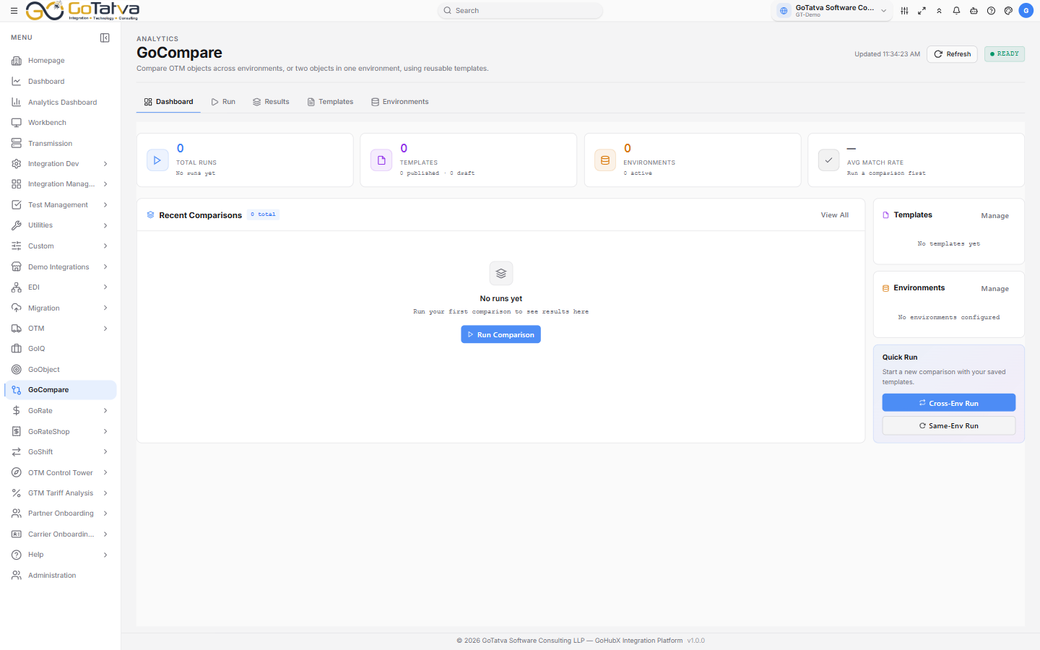Open Carrier Onboarding in the sidebar

click(61, 534)
